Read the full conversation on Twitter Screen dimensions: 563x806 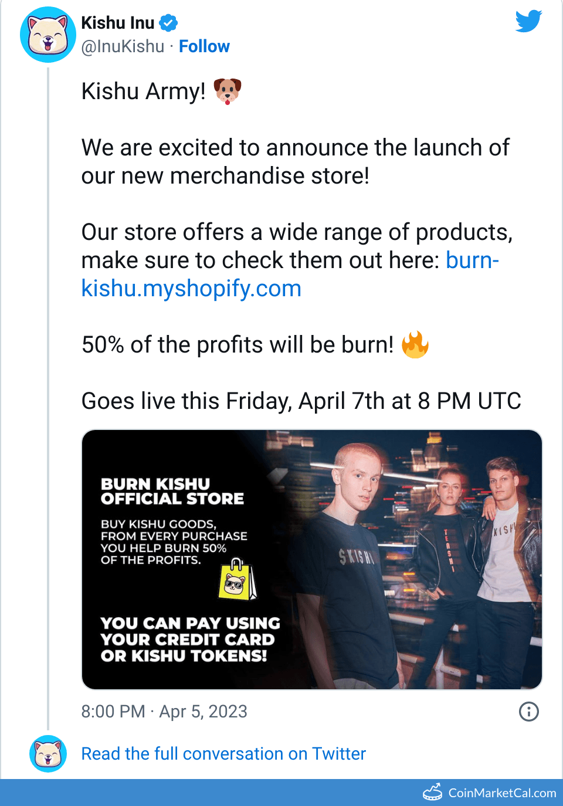[223, 754]
